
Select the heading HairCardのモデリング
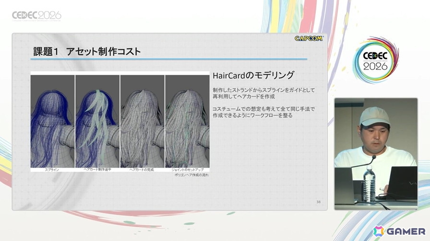[x=253, y=75]
